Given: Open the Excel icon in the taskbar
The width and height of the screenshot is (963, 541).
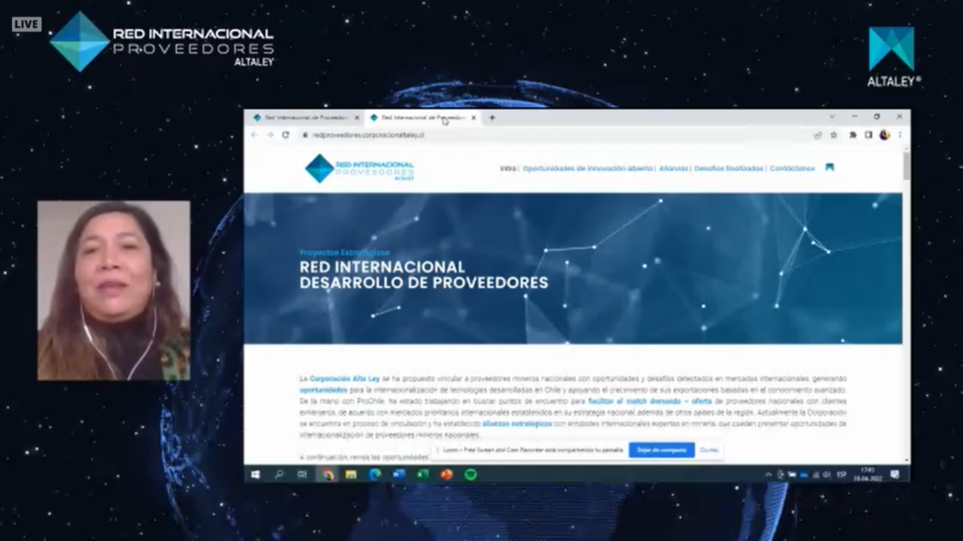Looking at the screenshot, I should point(423,474).
